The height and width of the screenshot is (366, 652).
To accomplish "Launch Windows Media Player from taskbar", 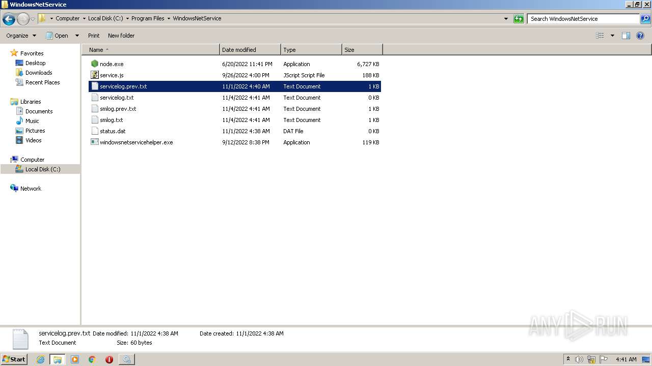I will click(75, 359).
